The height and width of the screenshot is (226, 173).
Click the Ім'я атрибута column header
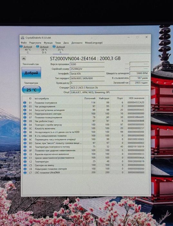point(42,98)
